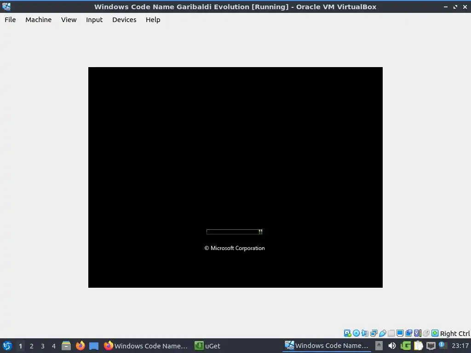
Task: Maximize the VirtualBox window
Action: (x=455, y=6)
